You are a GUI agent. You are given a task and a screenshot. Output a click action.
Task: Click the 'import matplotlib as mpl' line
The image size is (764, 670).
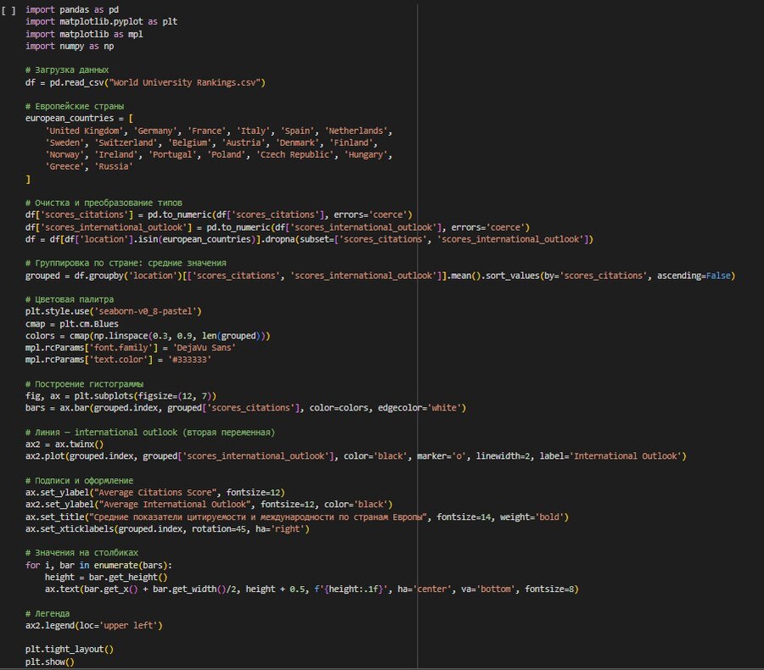pos(84,34)
